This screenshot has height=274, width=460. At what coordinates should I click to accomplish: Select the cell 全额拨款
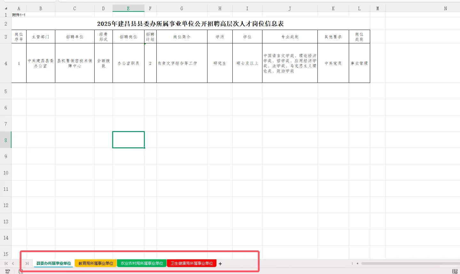[x=104, y=63]
